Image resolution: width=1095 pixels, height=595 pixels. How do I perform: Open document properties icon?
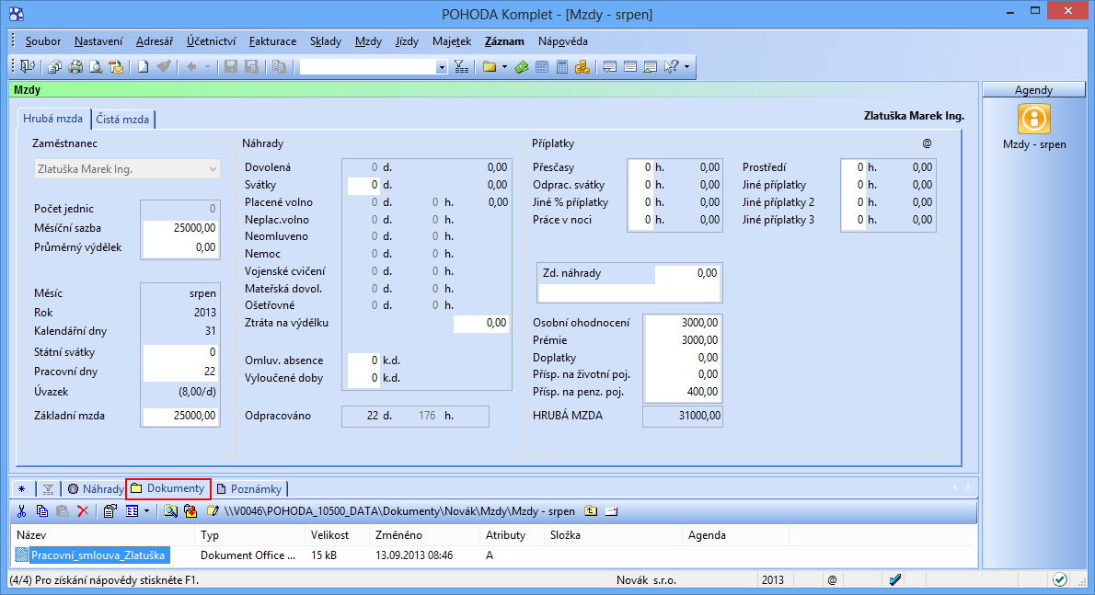click(109, 511)
